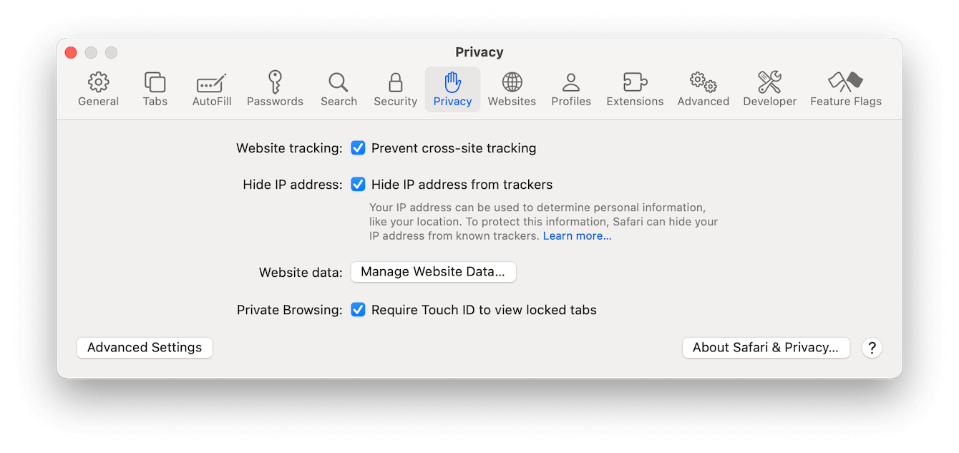The height and width of the screenshot is (453, 959).
Task: Open the Extensions puzzle piece icon
Action: [635, 82]
